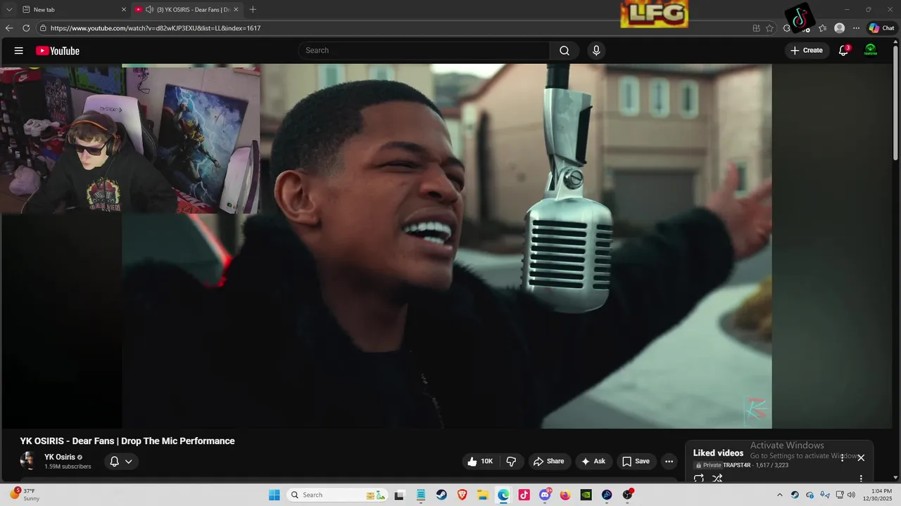
Task: Click the browser address bar URL
Action: pyautogui.click(x=156, y=28)
